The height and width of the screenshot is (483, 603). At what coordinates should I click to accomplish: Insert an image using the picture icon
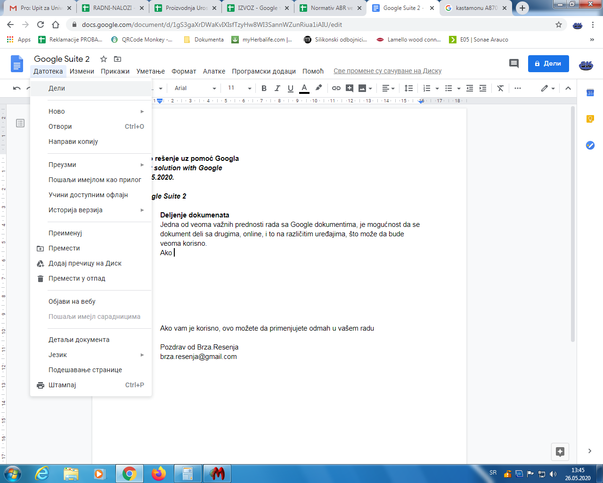tap(365, 88)
